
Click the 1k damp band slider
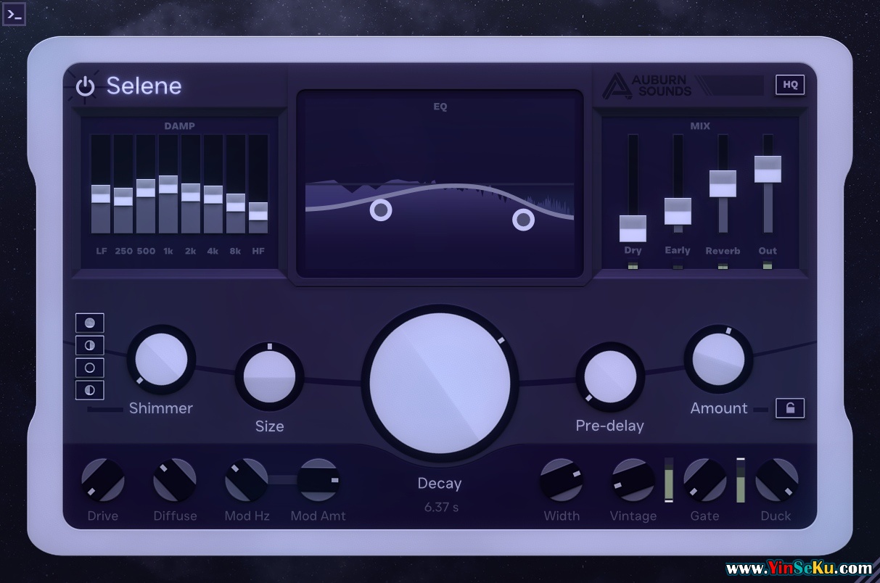pos(168,184)
